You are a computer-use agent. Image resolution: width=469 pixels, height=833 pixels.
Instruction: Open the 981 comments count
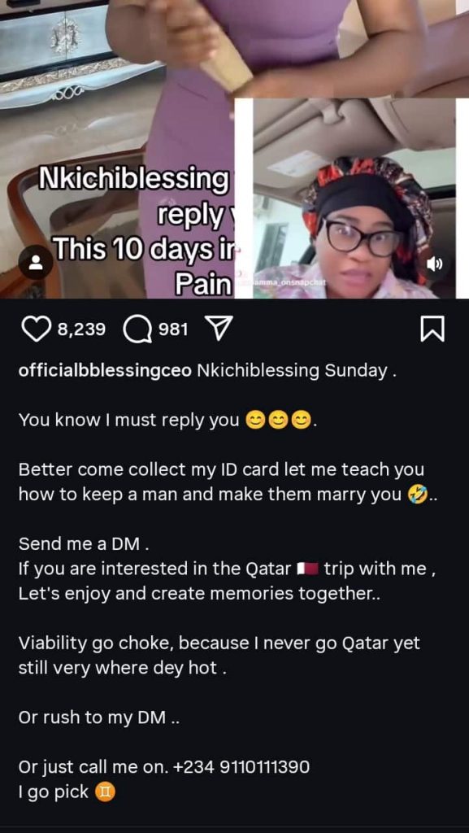click(173, 330)
